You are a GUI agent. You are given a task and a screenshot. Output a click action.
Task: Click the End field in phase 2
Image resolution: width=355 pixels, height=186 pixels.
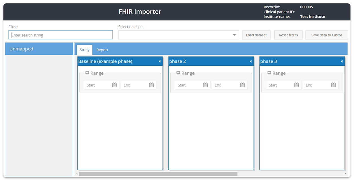pyautogui.click(x=229, y=85)
